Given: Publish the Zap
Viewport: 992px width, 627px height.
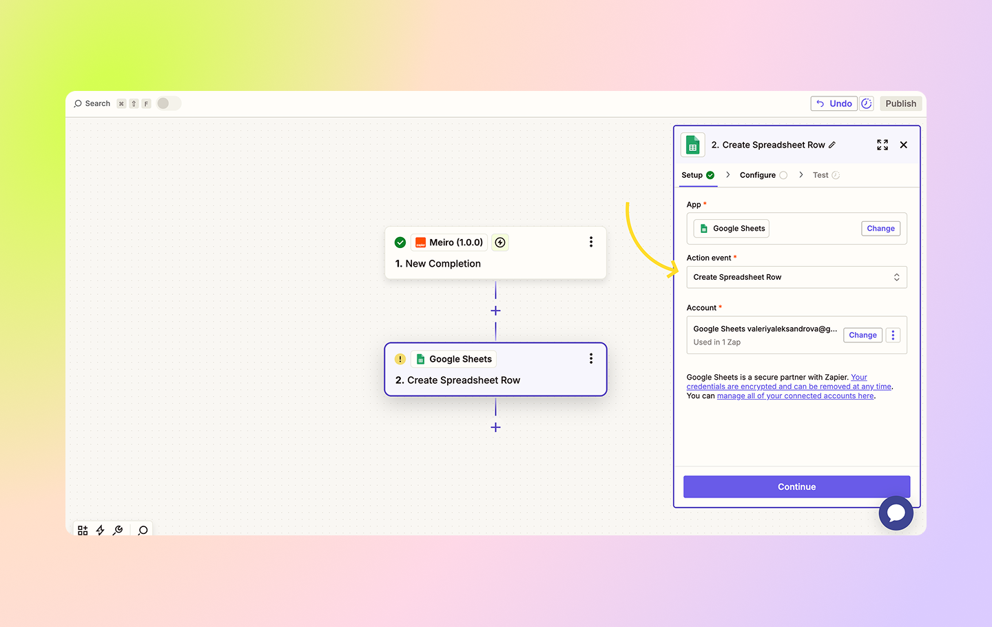Looking at the screenshot, I should tap(900, 103).
